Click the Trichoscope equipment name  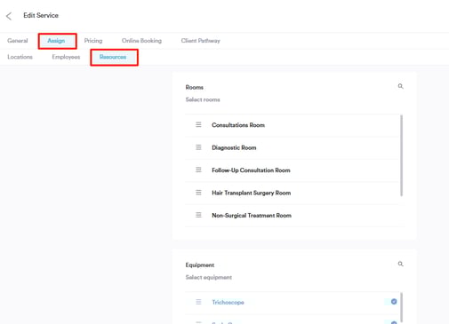click(228, 302)
